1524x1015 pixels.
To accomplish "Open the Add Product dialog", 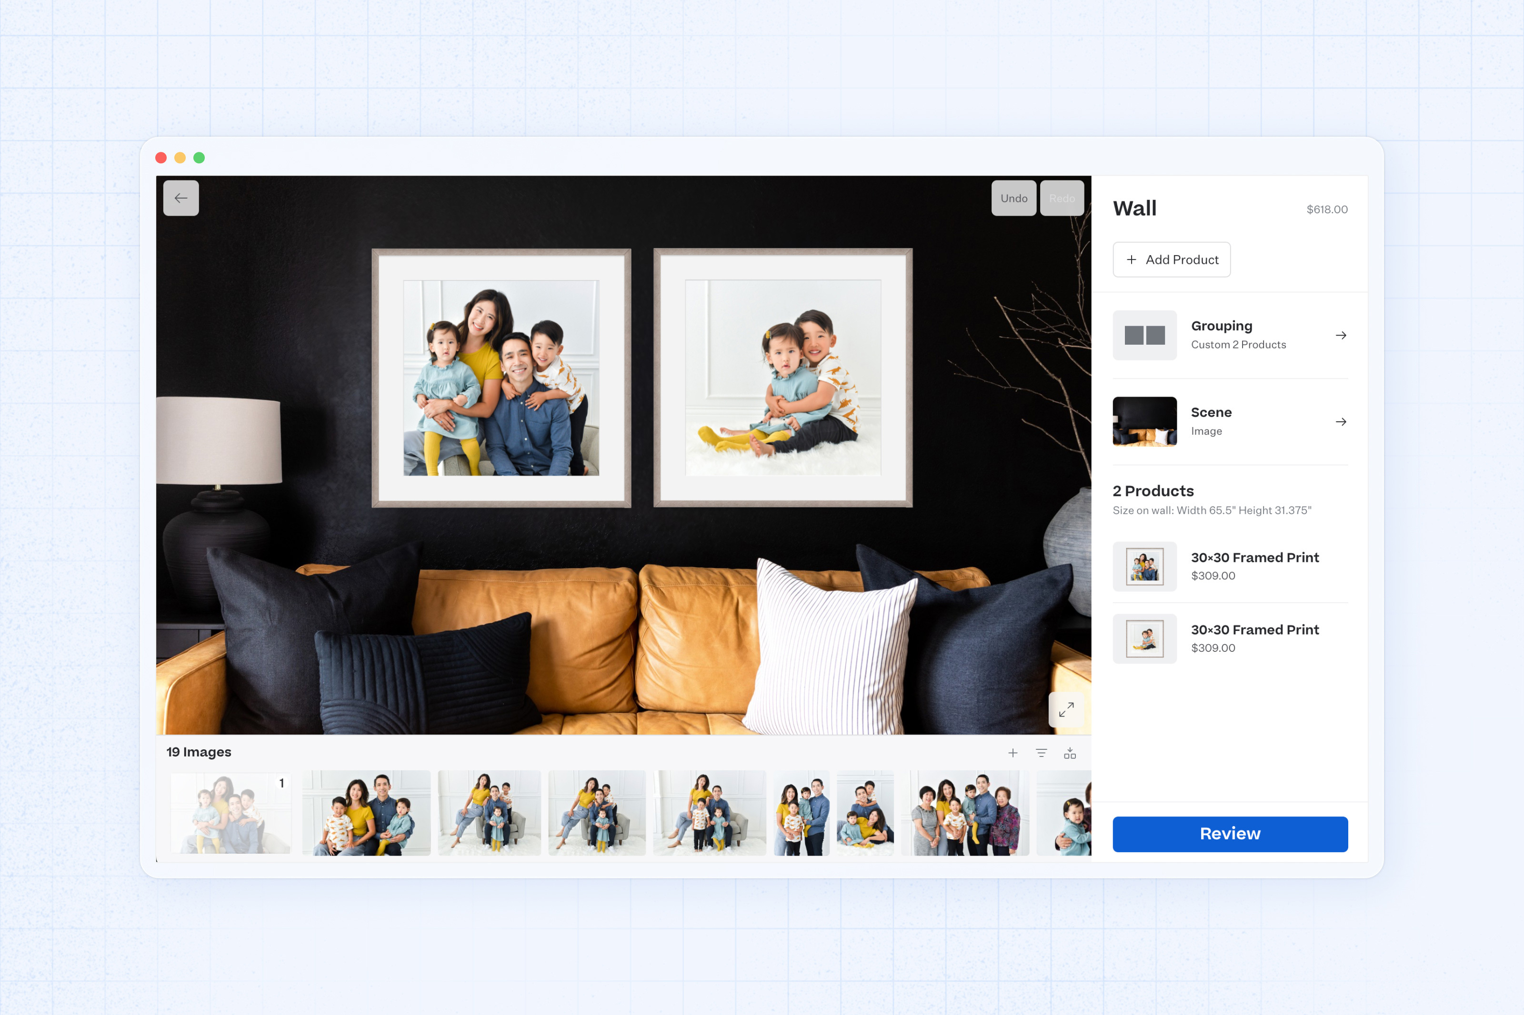I will [1172, 259].
